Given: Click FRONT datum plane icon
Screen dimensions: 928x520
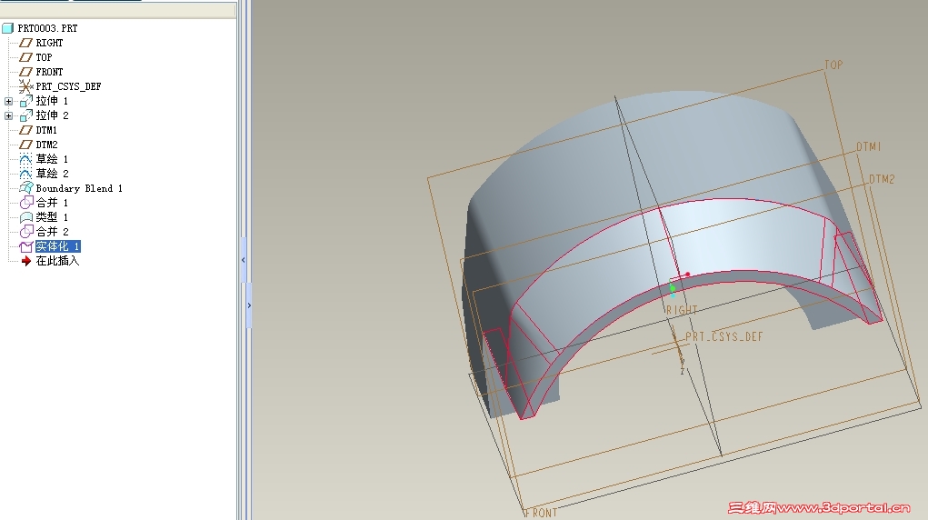Looking at the screenshot, I should pyautogui.click(x=25, y=72).
